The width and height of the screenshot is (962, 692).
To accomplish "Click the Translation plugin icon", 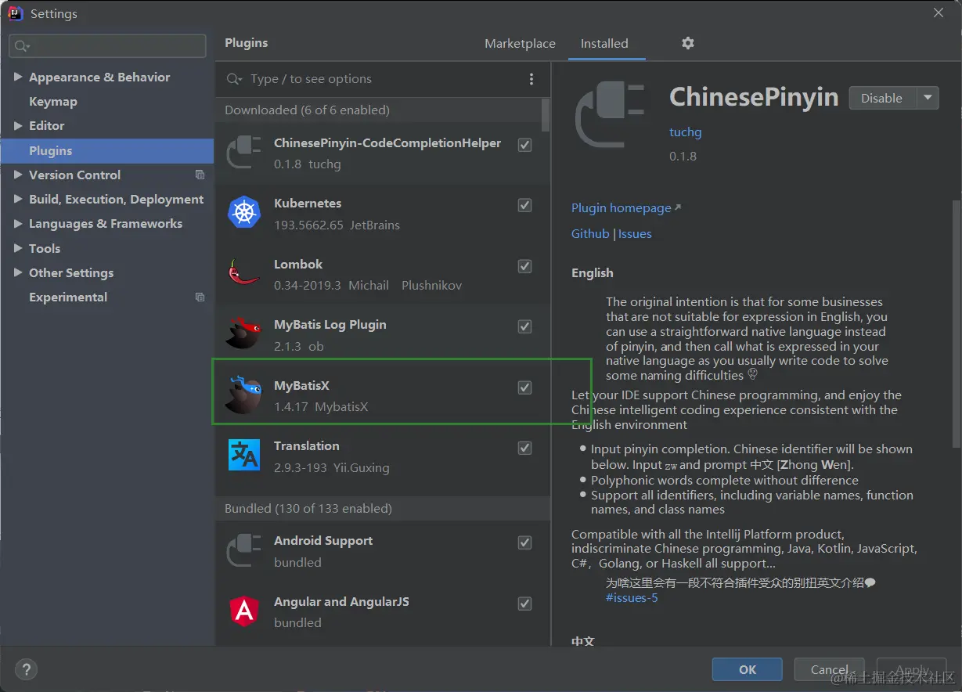I will click(243, 455).
